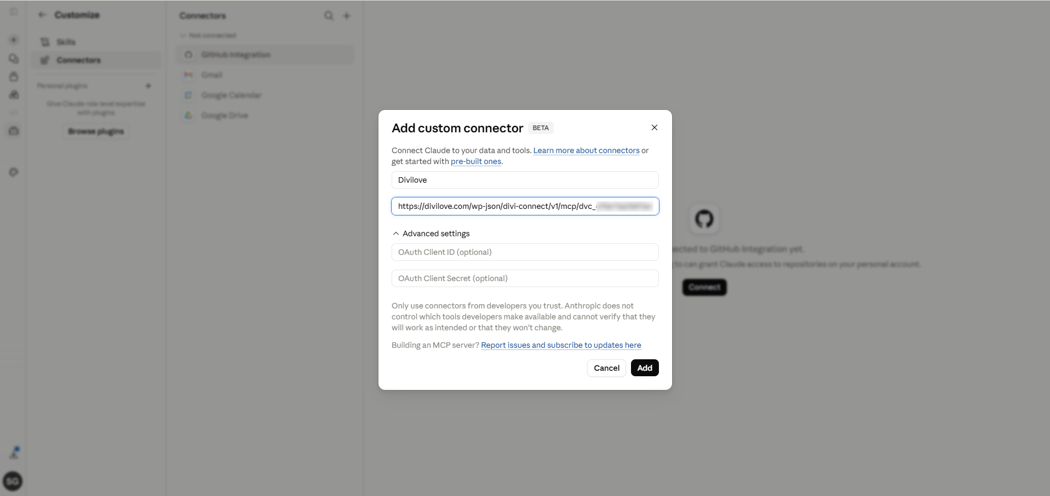Screen dimensions: 1050x496
Task: Select GitHub Integration in connector list
Action: point(265,55)
